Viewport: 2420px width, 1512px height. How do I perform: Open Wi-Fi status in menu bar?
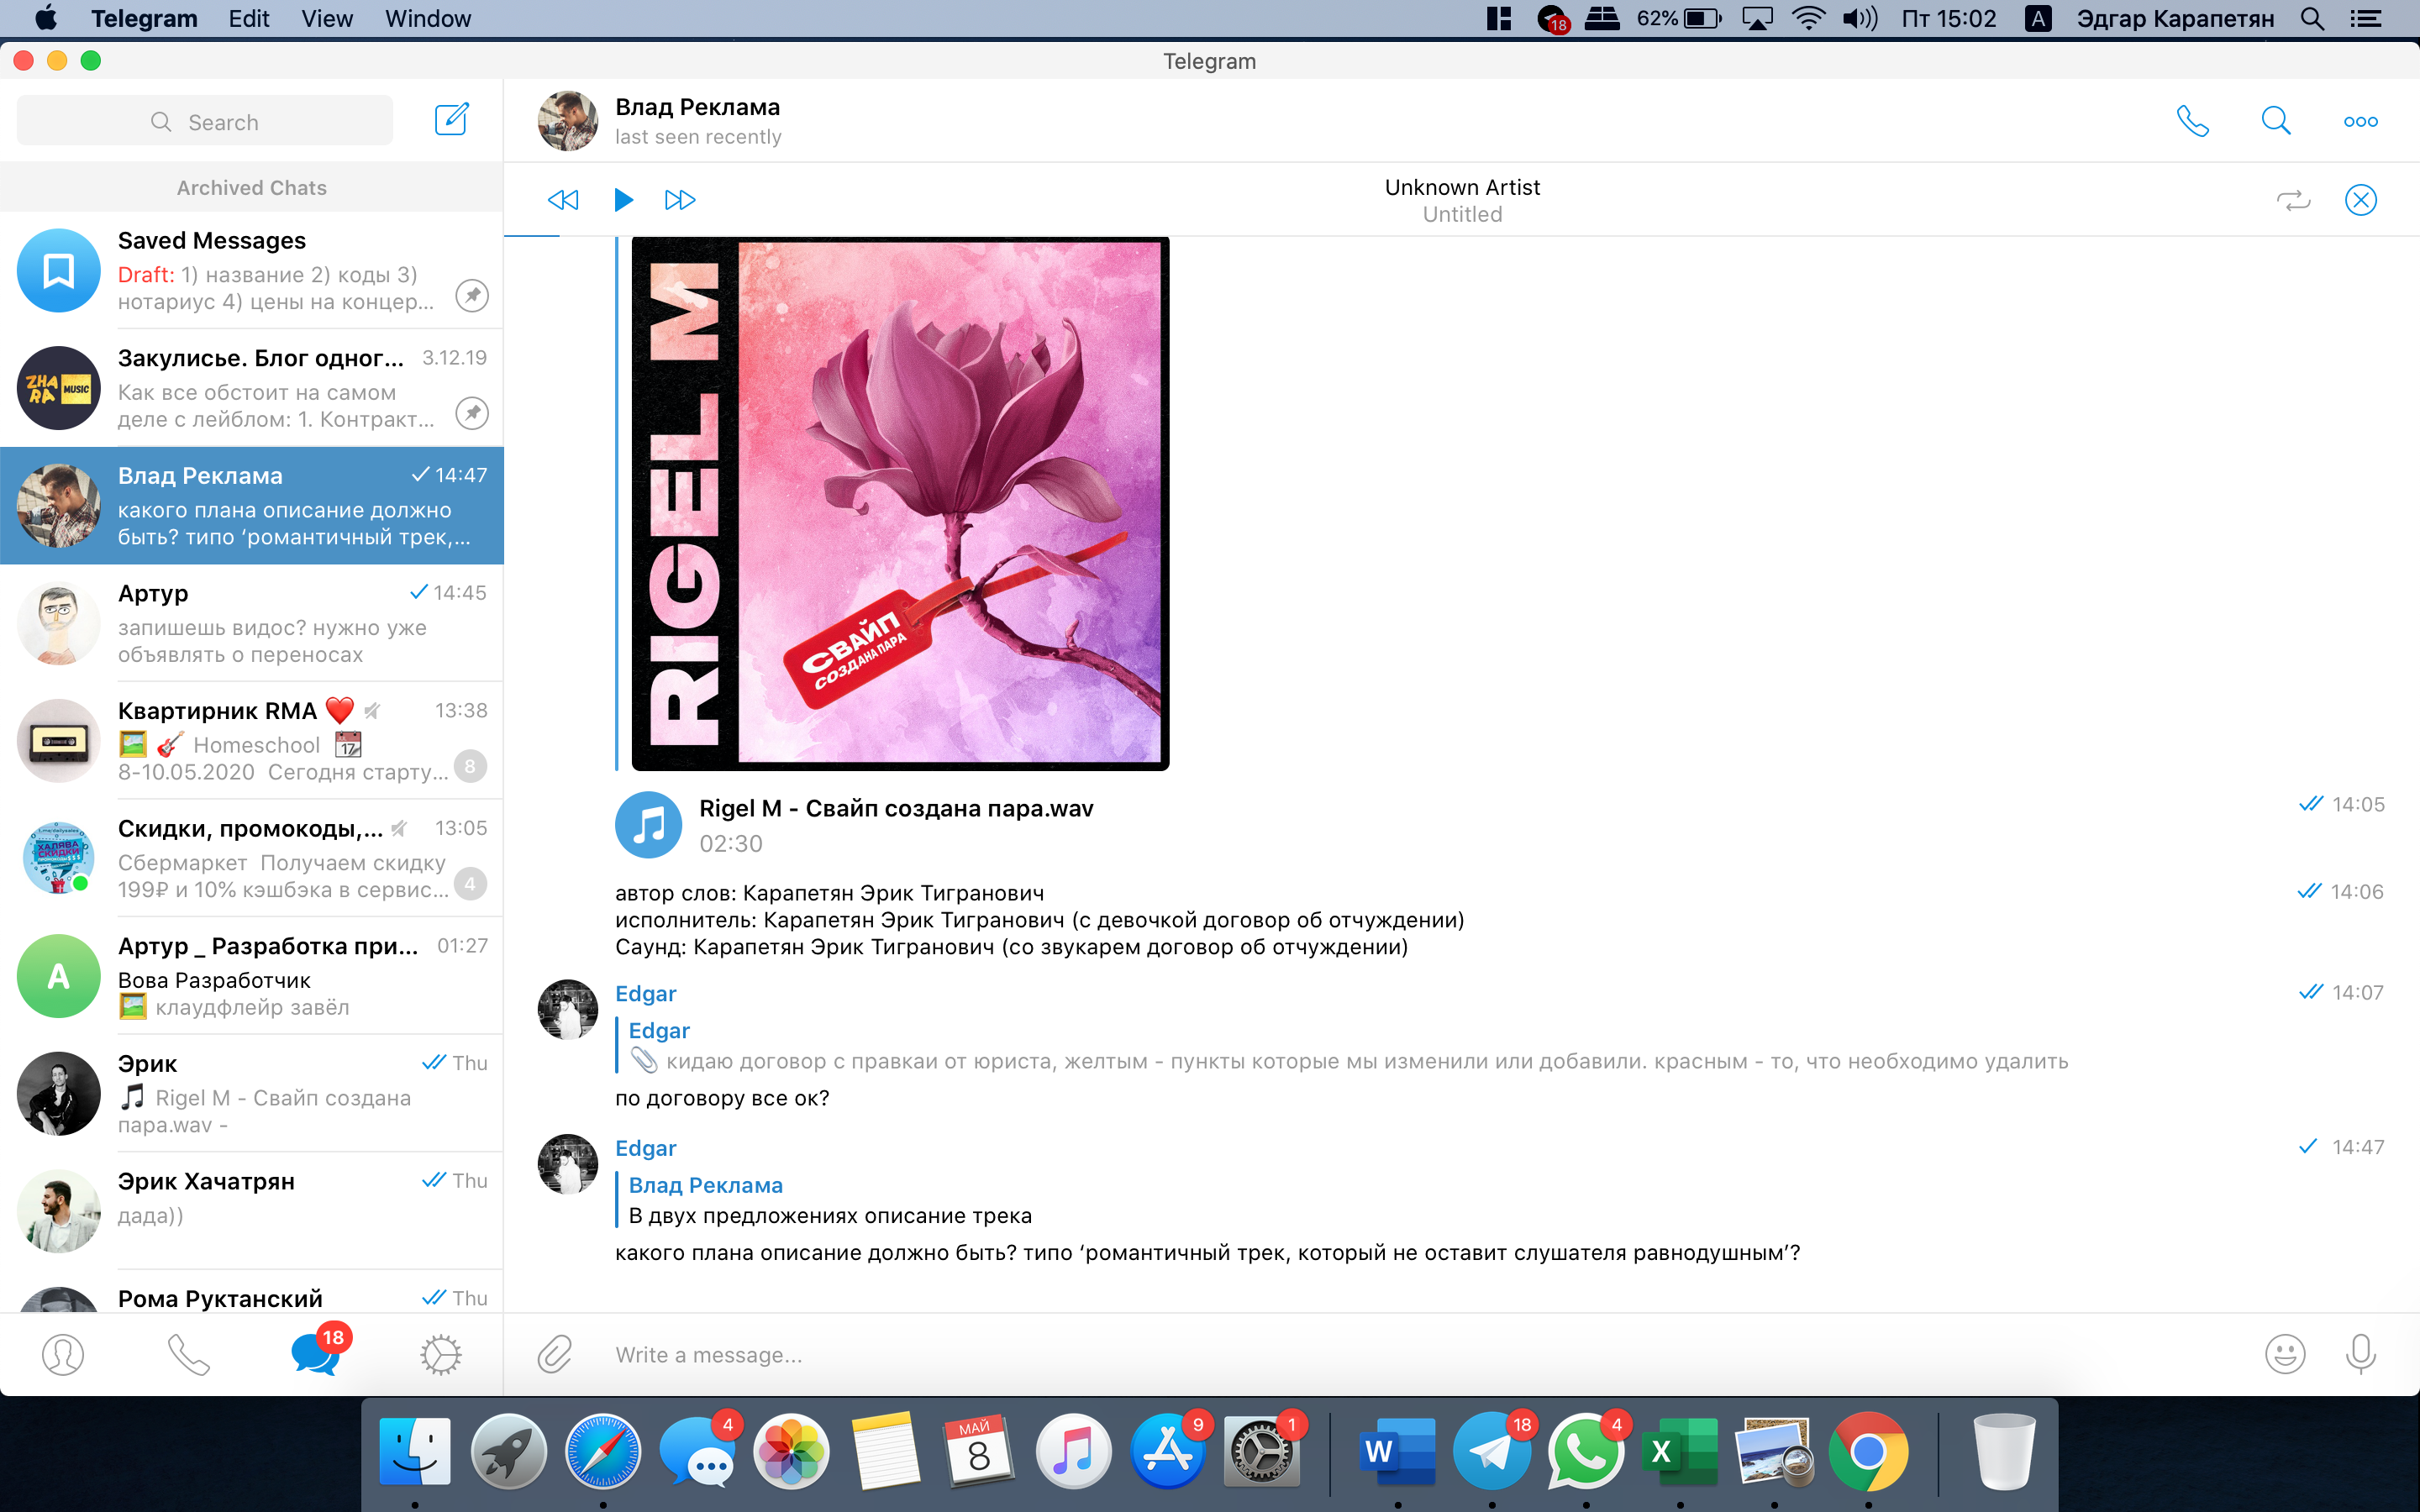click(x=1808, y=18)
